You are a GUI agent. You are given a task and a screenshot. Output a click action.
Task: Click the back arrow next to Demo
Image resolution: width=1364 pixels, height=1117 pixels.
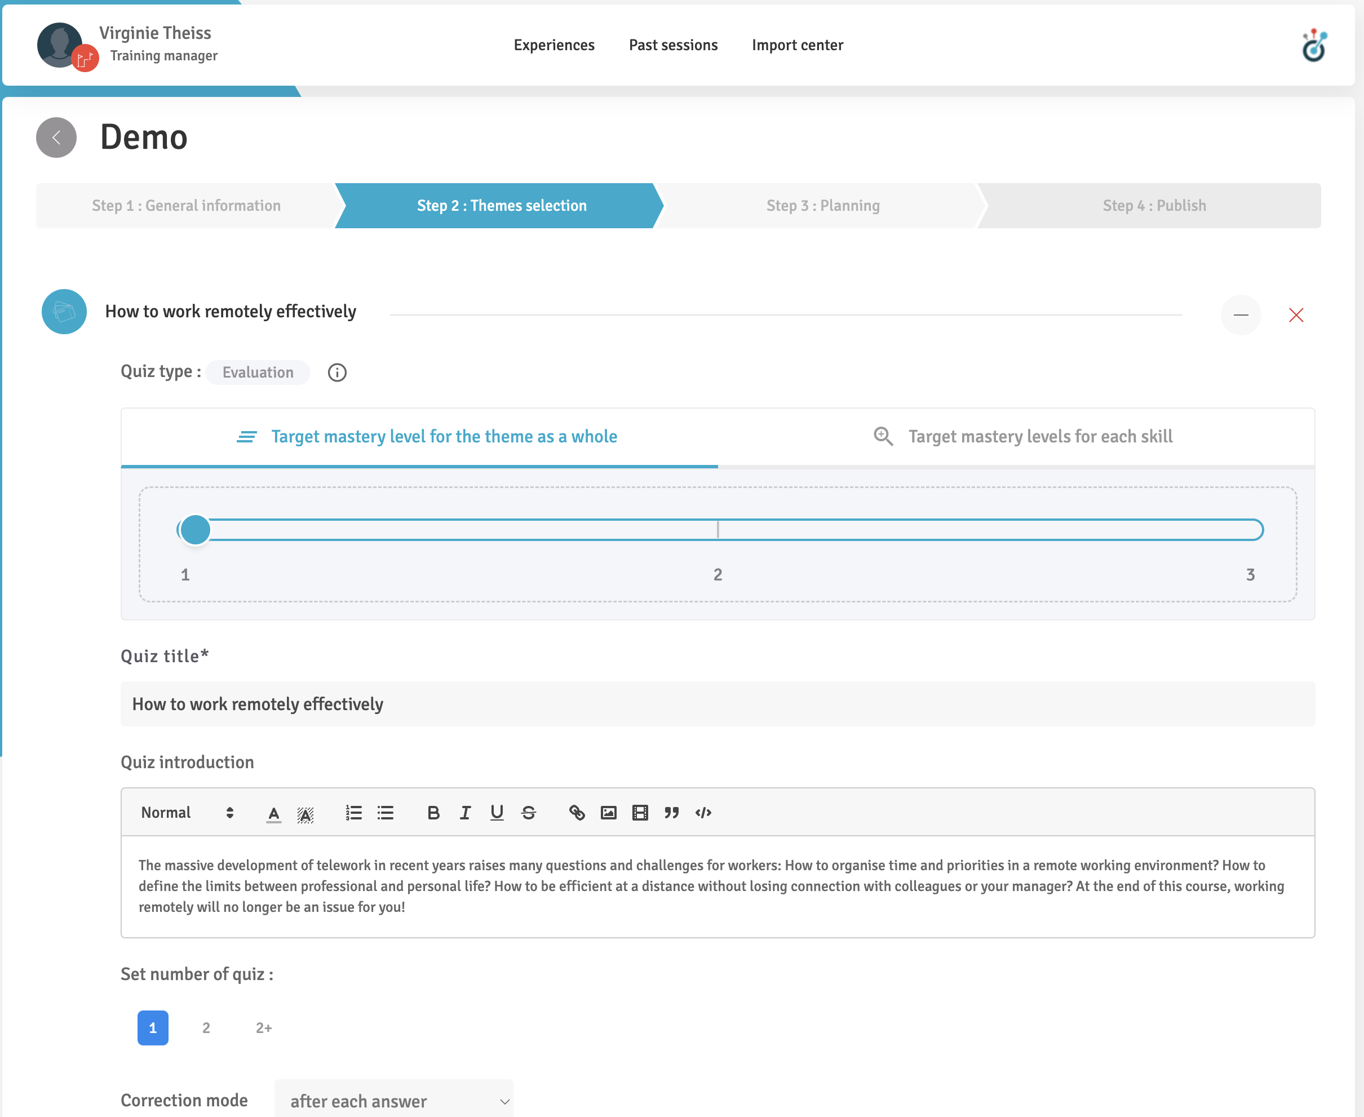pyautogui.click(x=56, y=137)
